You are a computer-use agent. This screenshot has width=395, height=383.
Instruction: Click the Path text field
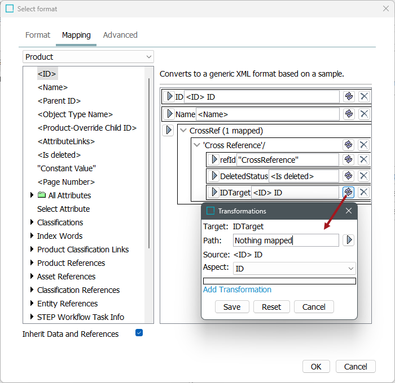[286, 241]
